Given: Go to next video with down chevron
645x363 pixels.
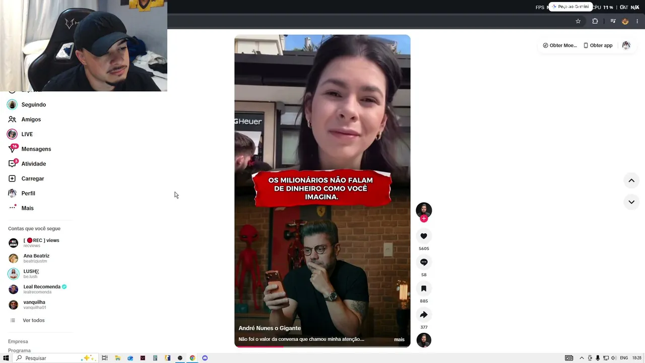Looking at the screenshot, I should coord(631,202).
